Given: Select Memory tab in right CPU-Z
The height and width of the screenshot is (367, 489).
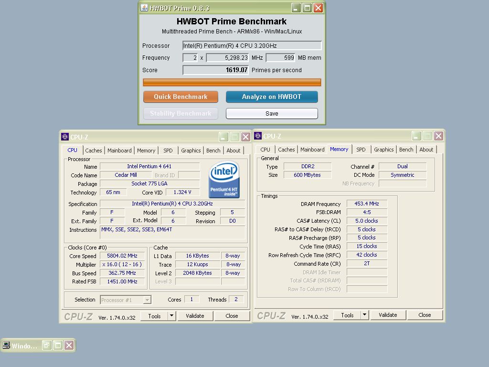Looking at the screenshot, I should 339,149.
